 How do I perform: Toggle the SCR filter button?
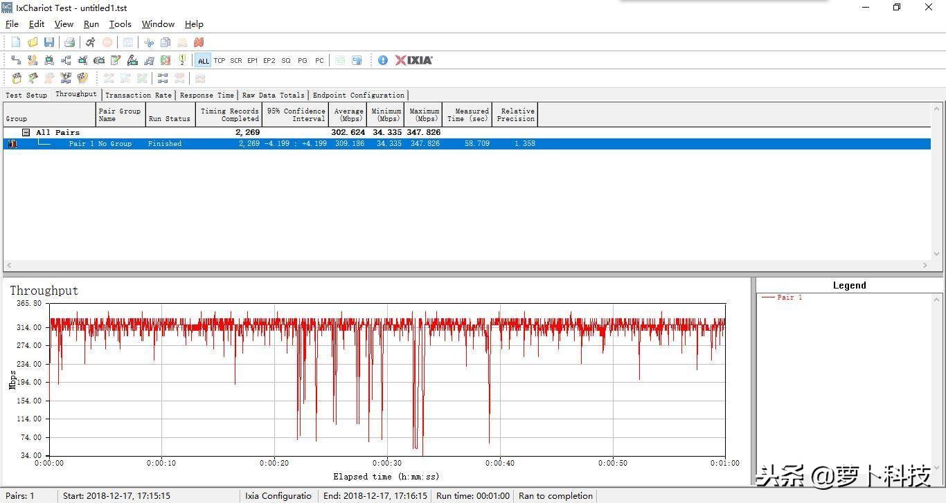[235, 60]
